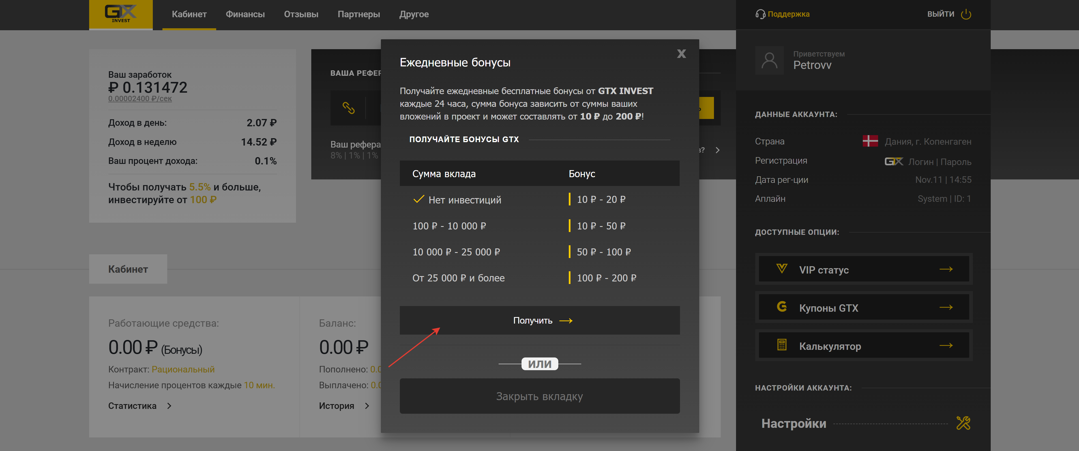Click the Логин | Пароль text

point(939,162)
